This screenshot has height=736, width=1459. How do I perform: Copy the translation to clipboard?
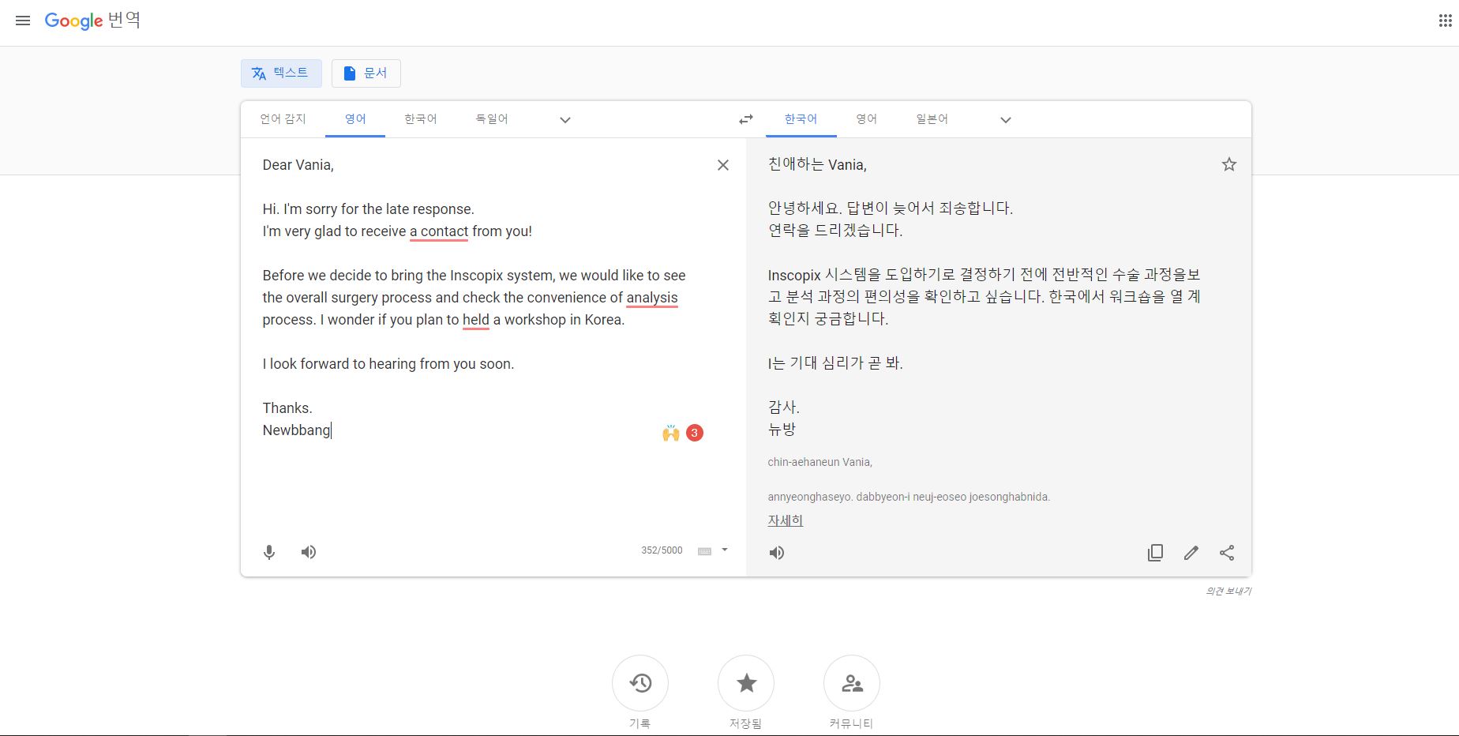[1155, 553]
